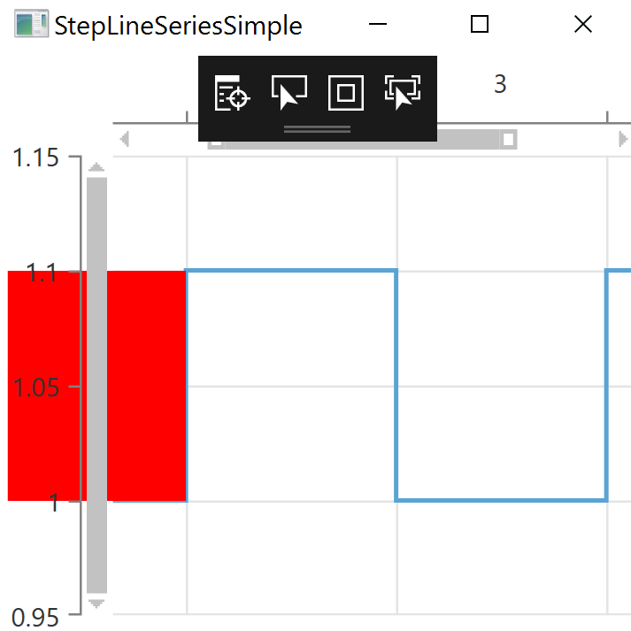
Task: Collapse the debug toolbar using its handle
Action: click(x=317, y=129)
